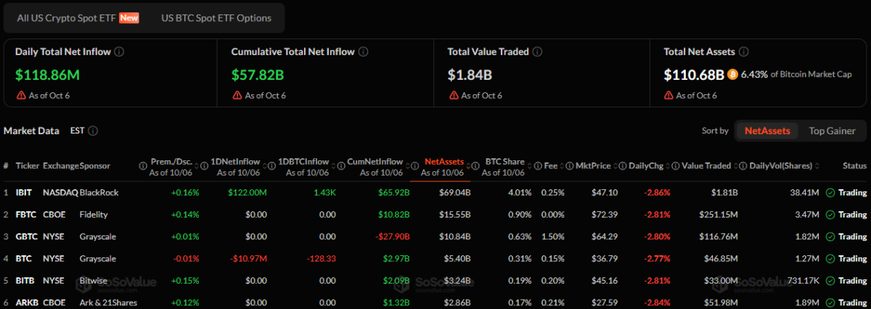Viewport: 871px width, 309px height.
Task: Click sort arrows after CumNetInflow header
Action: coord(407,166)
